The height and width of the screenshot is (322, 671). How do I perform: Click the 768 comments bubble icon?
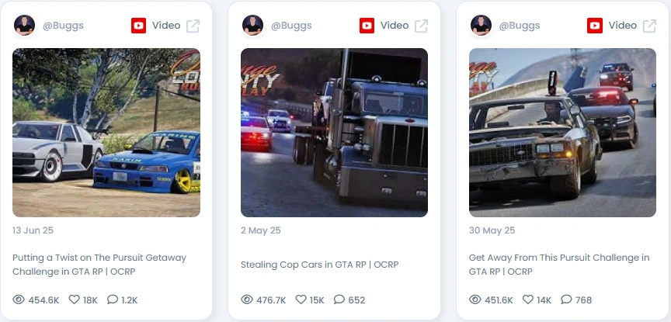566,299
